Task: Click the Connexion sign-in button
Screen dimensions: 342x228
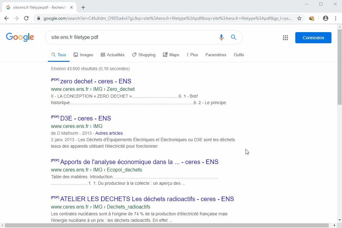Action: (313, 38)
